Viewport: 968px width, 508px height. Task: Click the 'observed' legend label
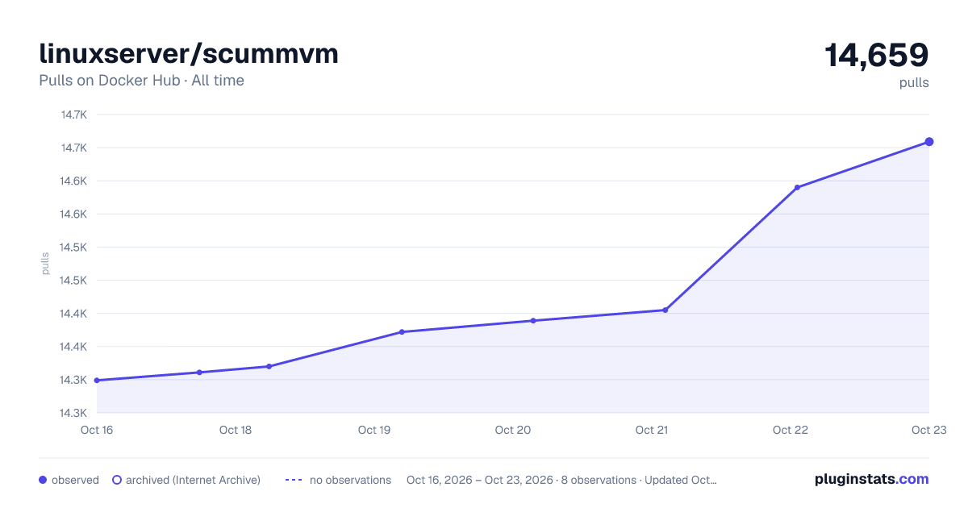pyautogui.click(x=75, y=480)
